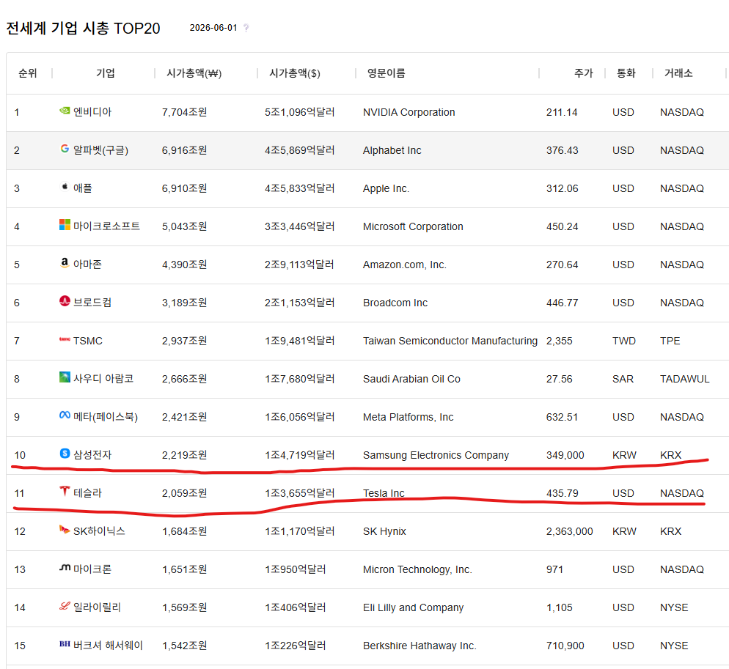Sort by the 기업 column header

pyautogui.click(x=105, y=73)
